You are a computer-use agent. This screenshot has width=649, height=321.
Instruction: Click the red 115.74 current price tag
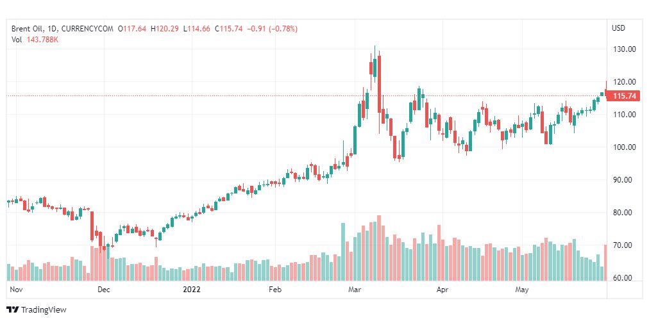[x=623, y=96]
